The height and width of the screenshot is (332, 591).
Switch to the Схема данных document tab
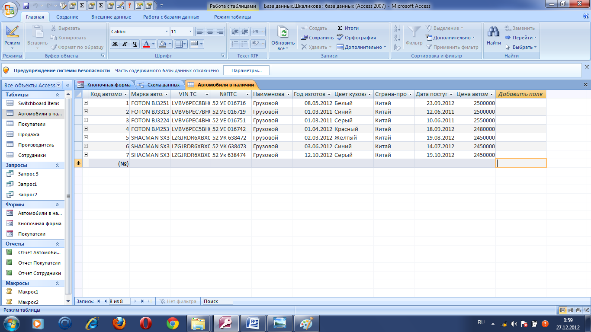tap(159, 85)
